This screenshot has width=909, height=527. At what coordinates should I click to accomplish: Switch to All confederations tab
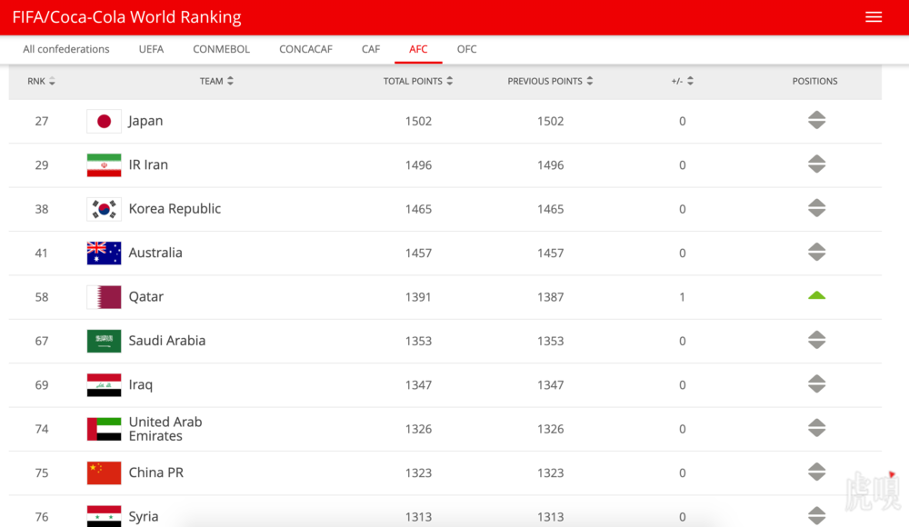pyautogui.click(x=66, y=49)
